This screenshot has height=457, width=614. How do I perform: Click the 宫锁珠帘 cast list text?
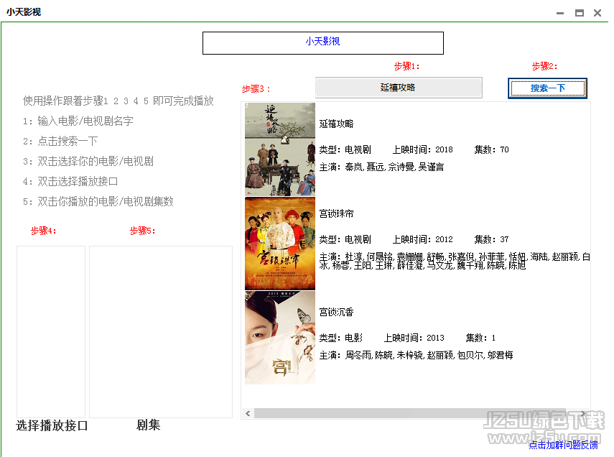tap(454, 261)
